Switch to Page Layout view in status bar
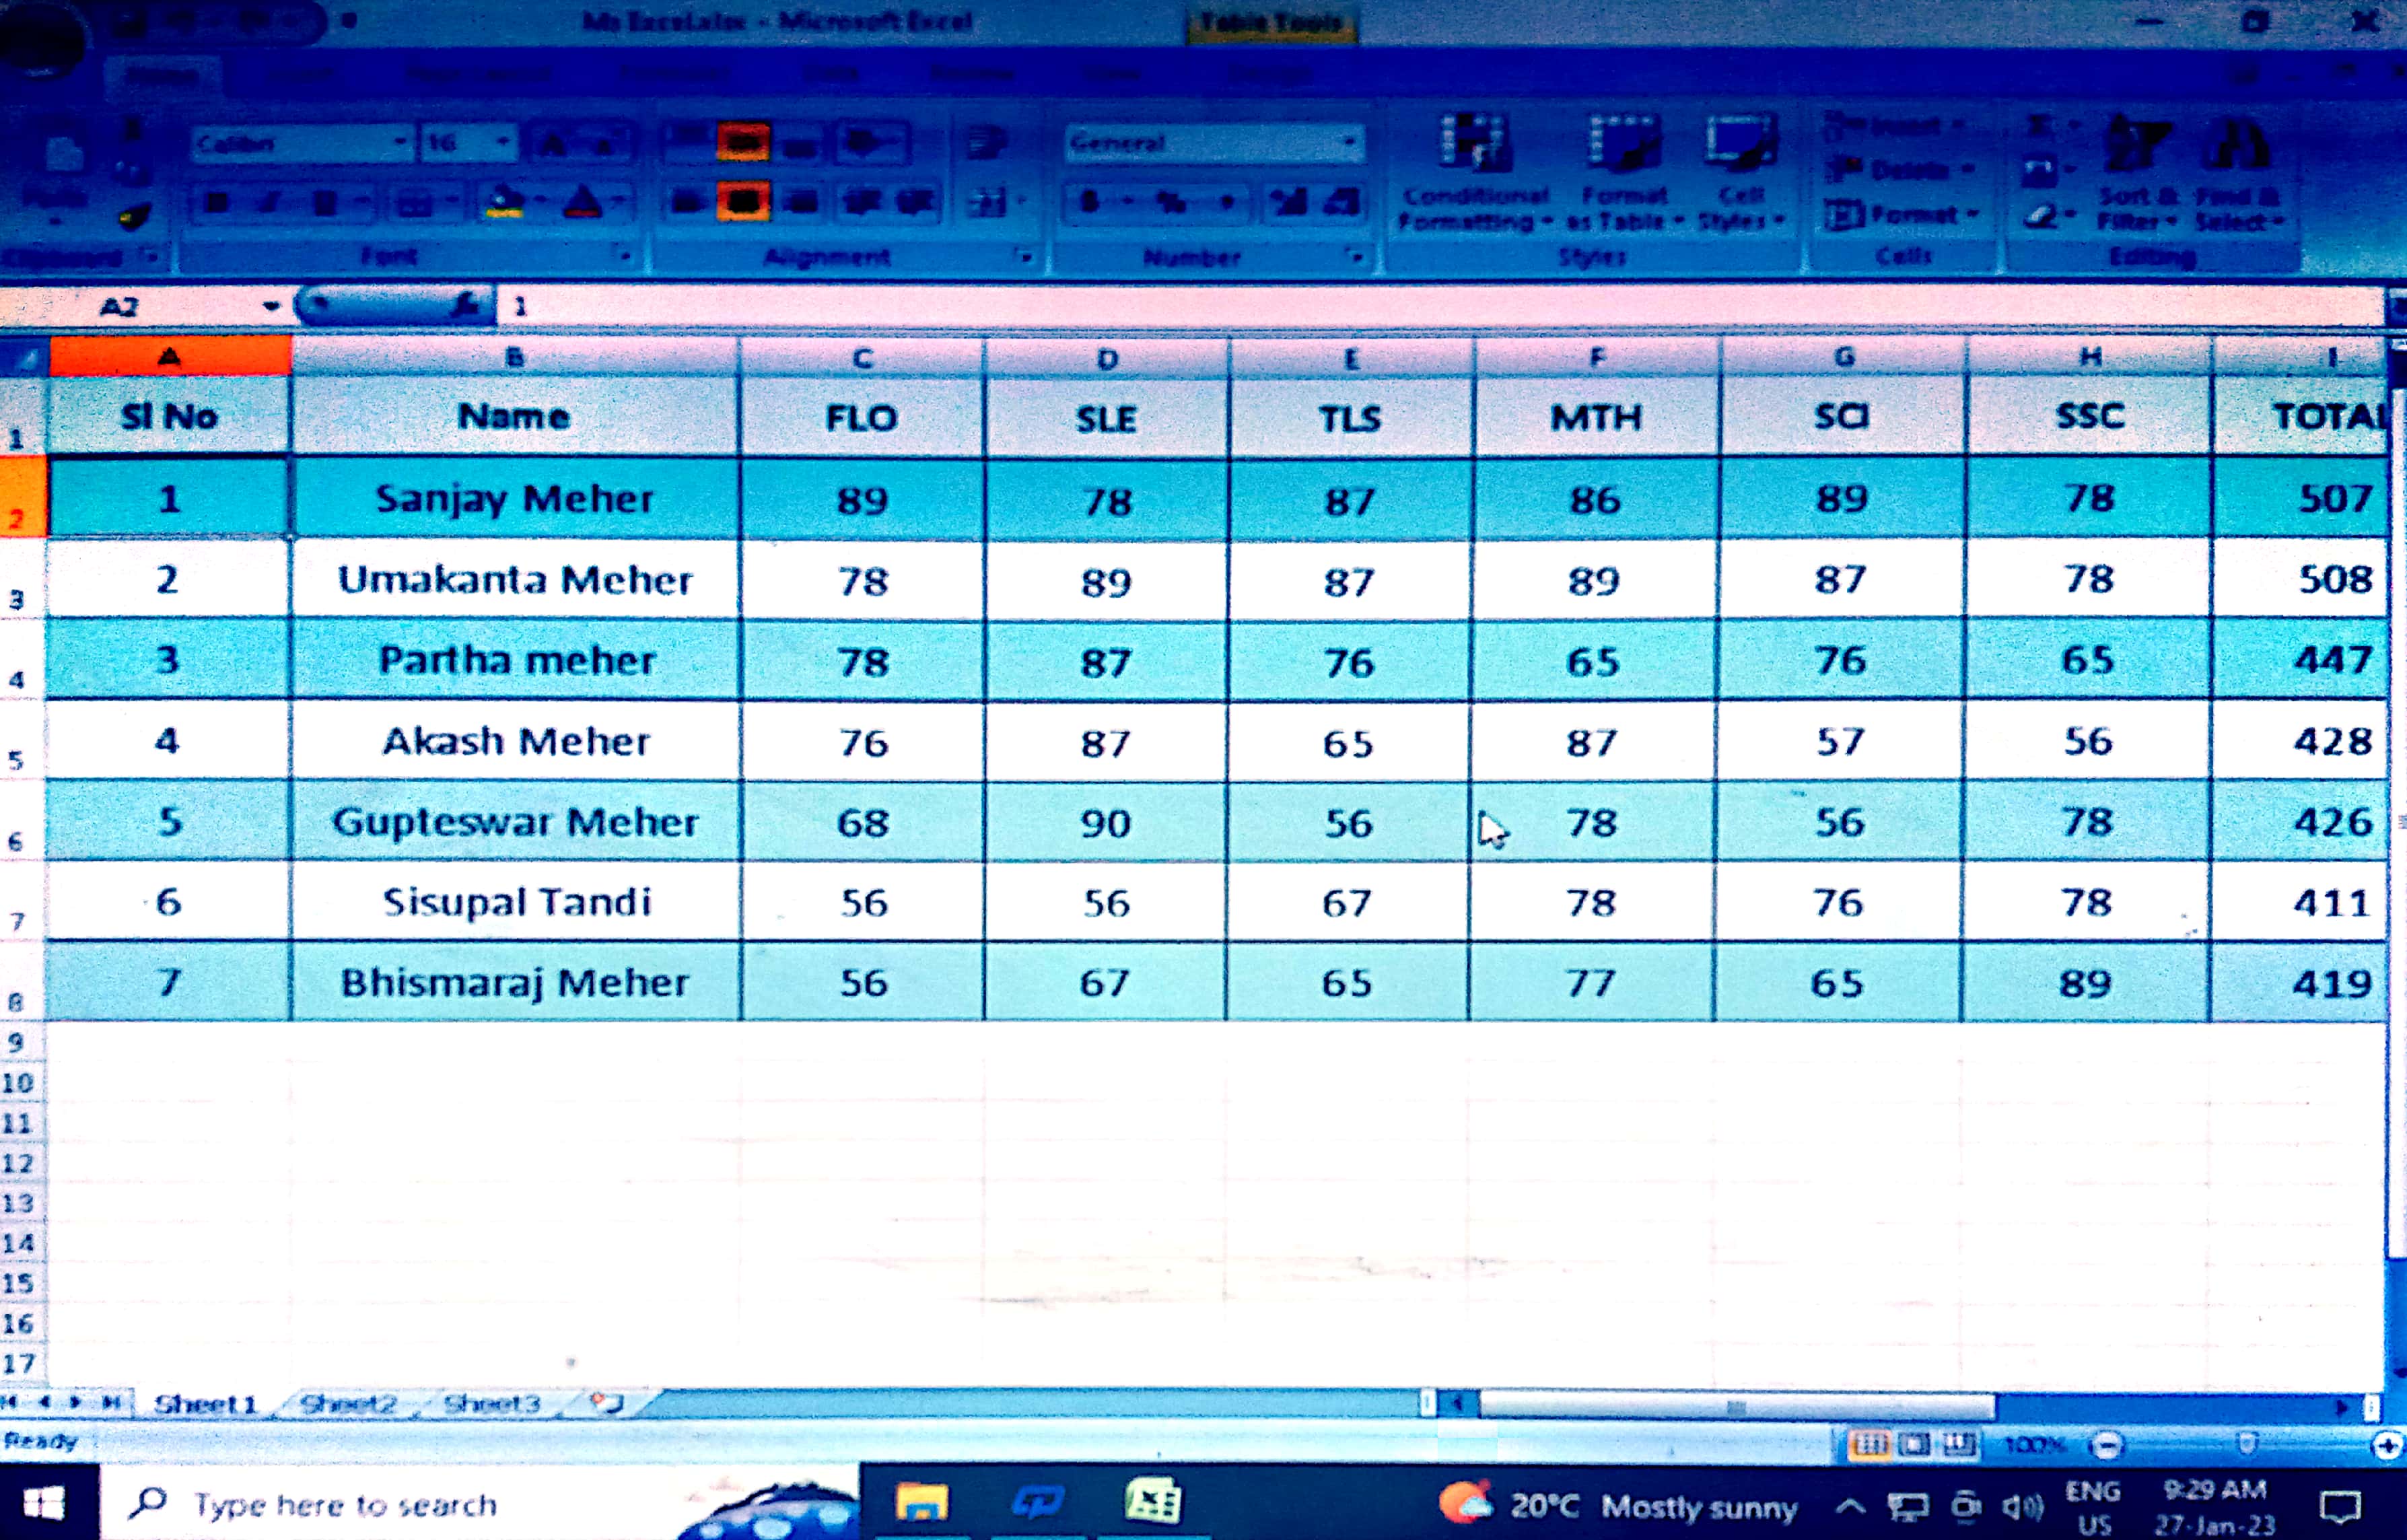Screen dimensions: 2407x1540 [x=1914, y=1445]
